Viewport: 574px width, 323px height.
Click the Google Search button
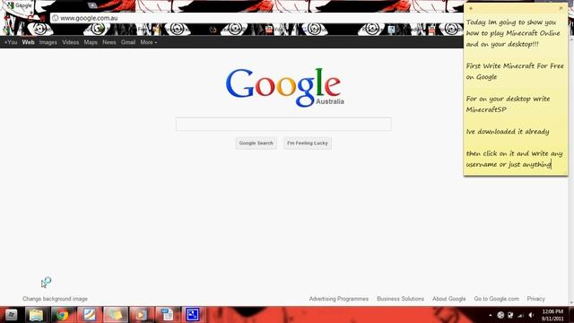(257, 143)
